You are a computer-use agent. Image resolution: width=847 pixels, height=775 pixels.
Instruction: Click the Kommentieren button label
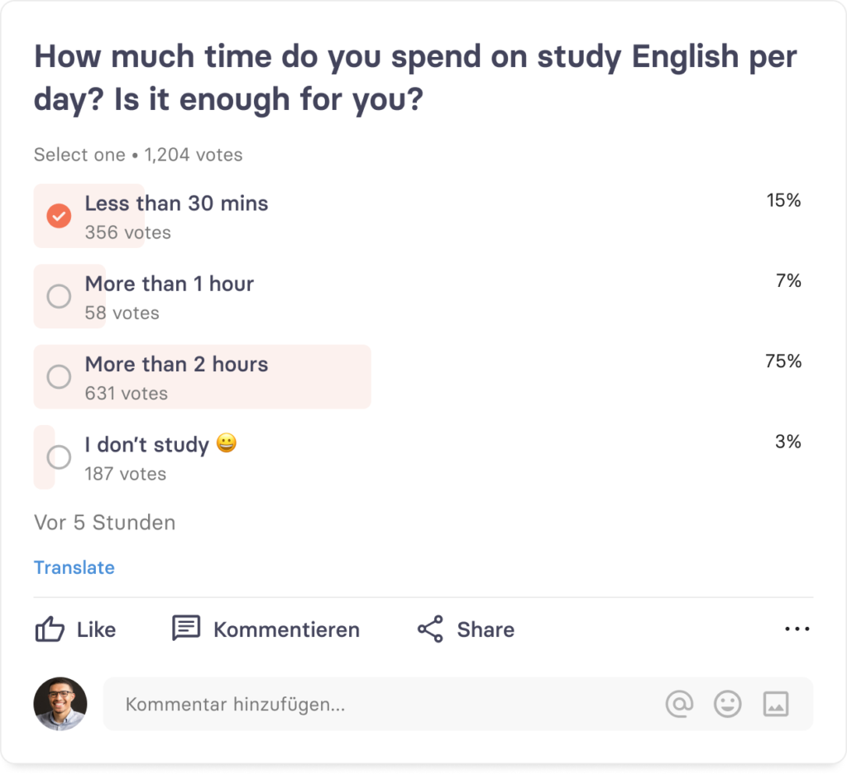click(286, 629)
